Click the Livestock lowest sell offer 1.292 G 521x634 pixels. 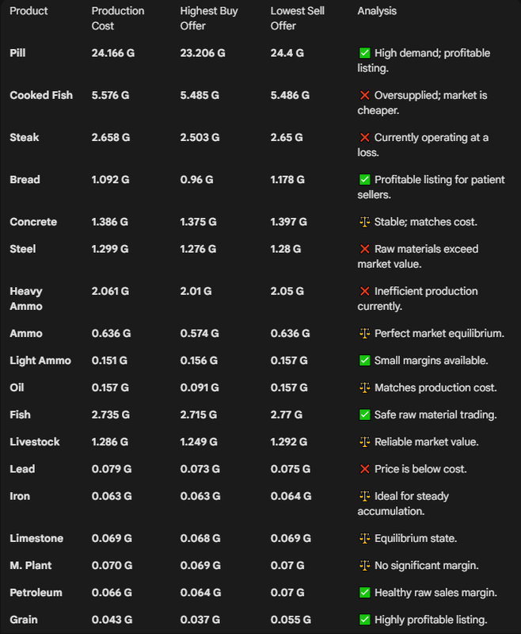pos(289,441)
